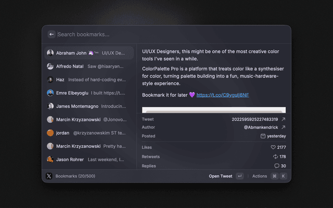Click jordan's orange avatar icon
333x208 pixels.
50,133
